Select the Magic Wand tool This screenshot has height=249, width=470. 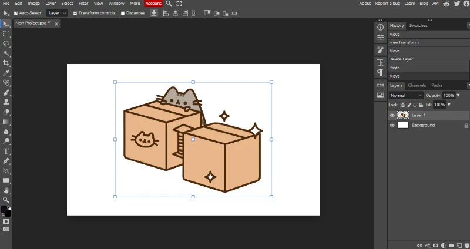[6, 53]
